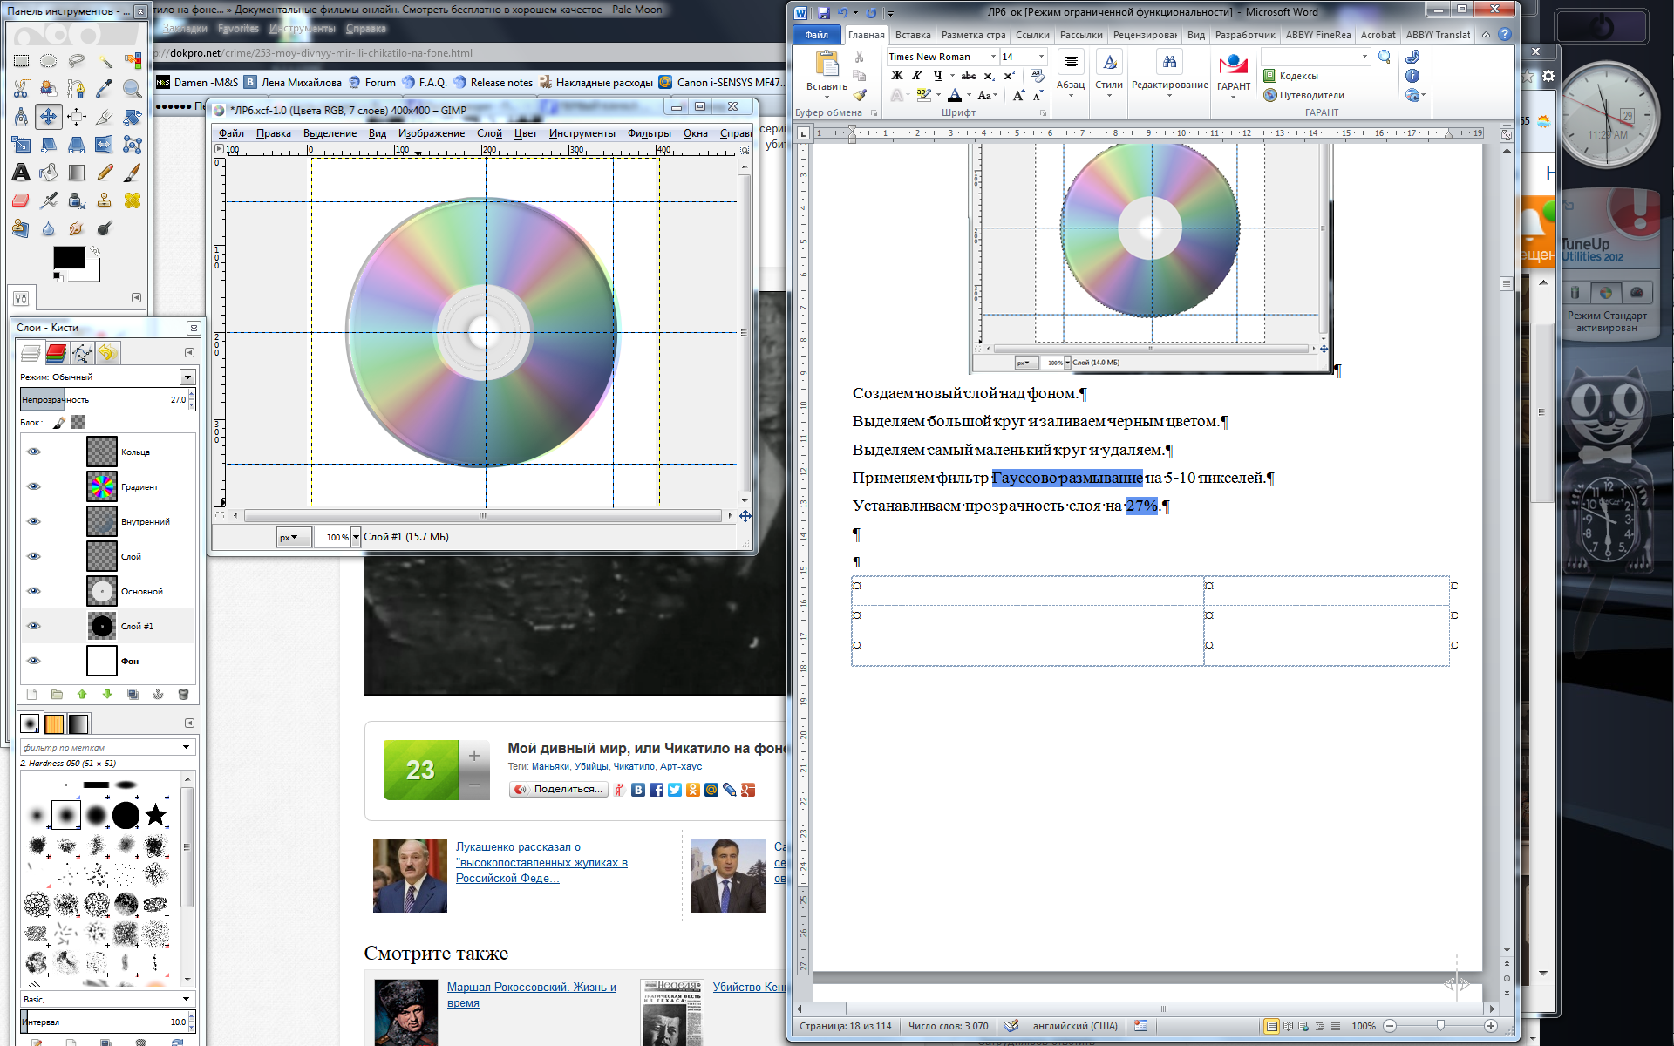Open the Times New Roman font dropdown
The height and width of the screenshot is (1046, 1674).
pos(993,57)
